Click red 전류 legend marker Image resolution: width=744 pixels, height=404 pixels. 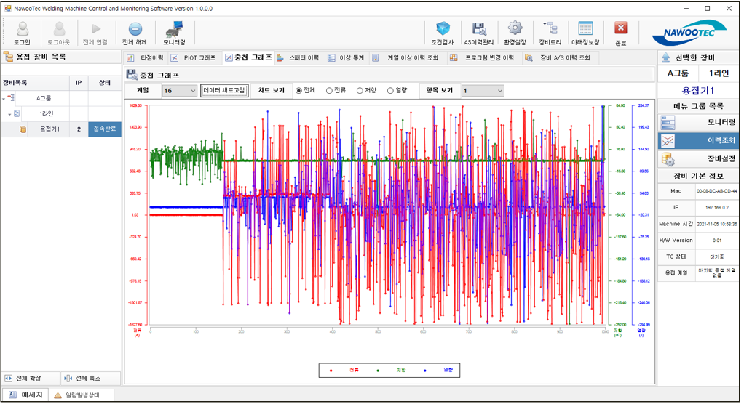(331, 371)
